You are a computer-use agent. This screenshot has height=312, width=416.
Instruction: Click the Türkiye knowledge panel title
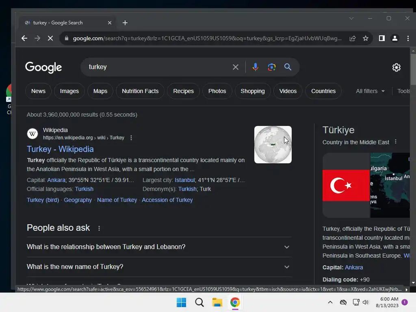point(338,130)
